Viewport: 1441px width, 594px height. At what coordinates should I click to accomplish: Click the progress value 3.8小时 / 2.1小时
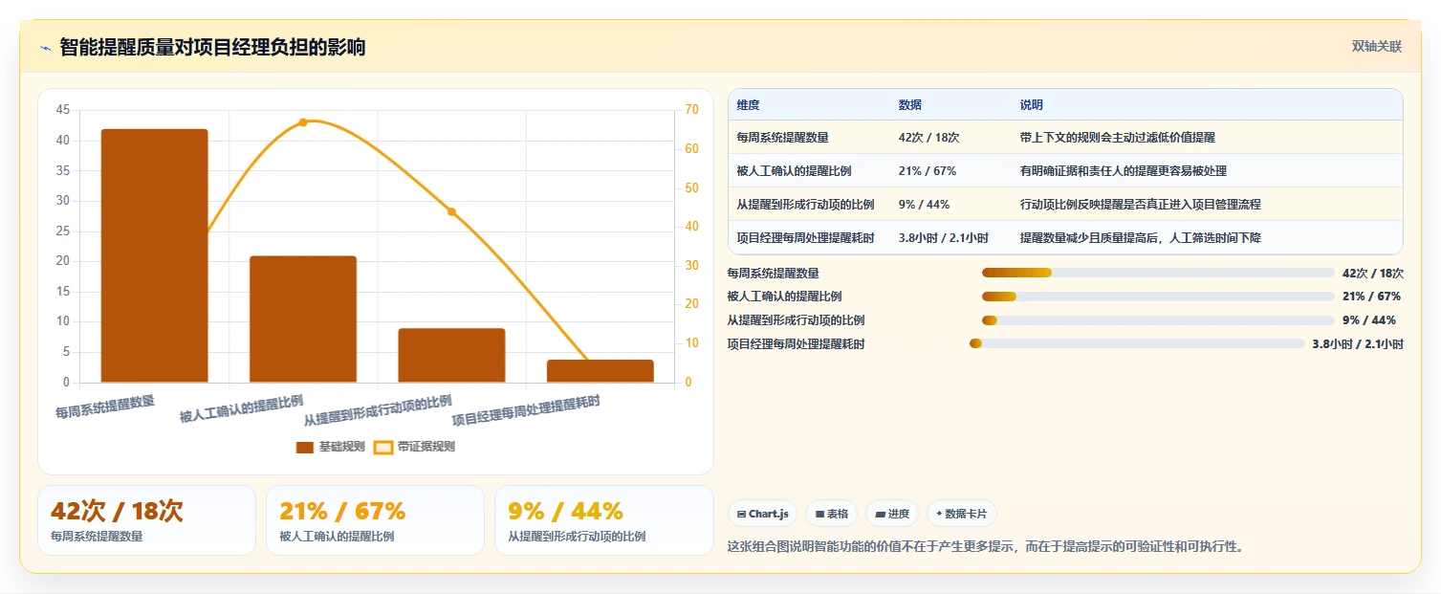1358,343
